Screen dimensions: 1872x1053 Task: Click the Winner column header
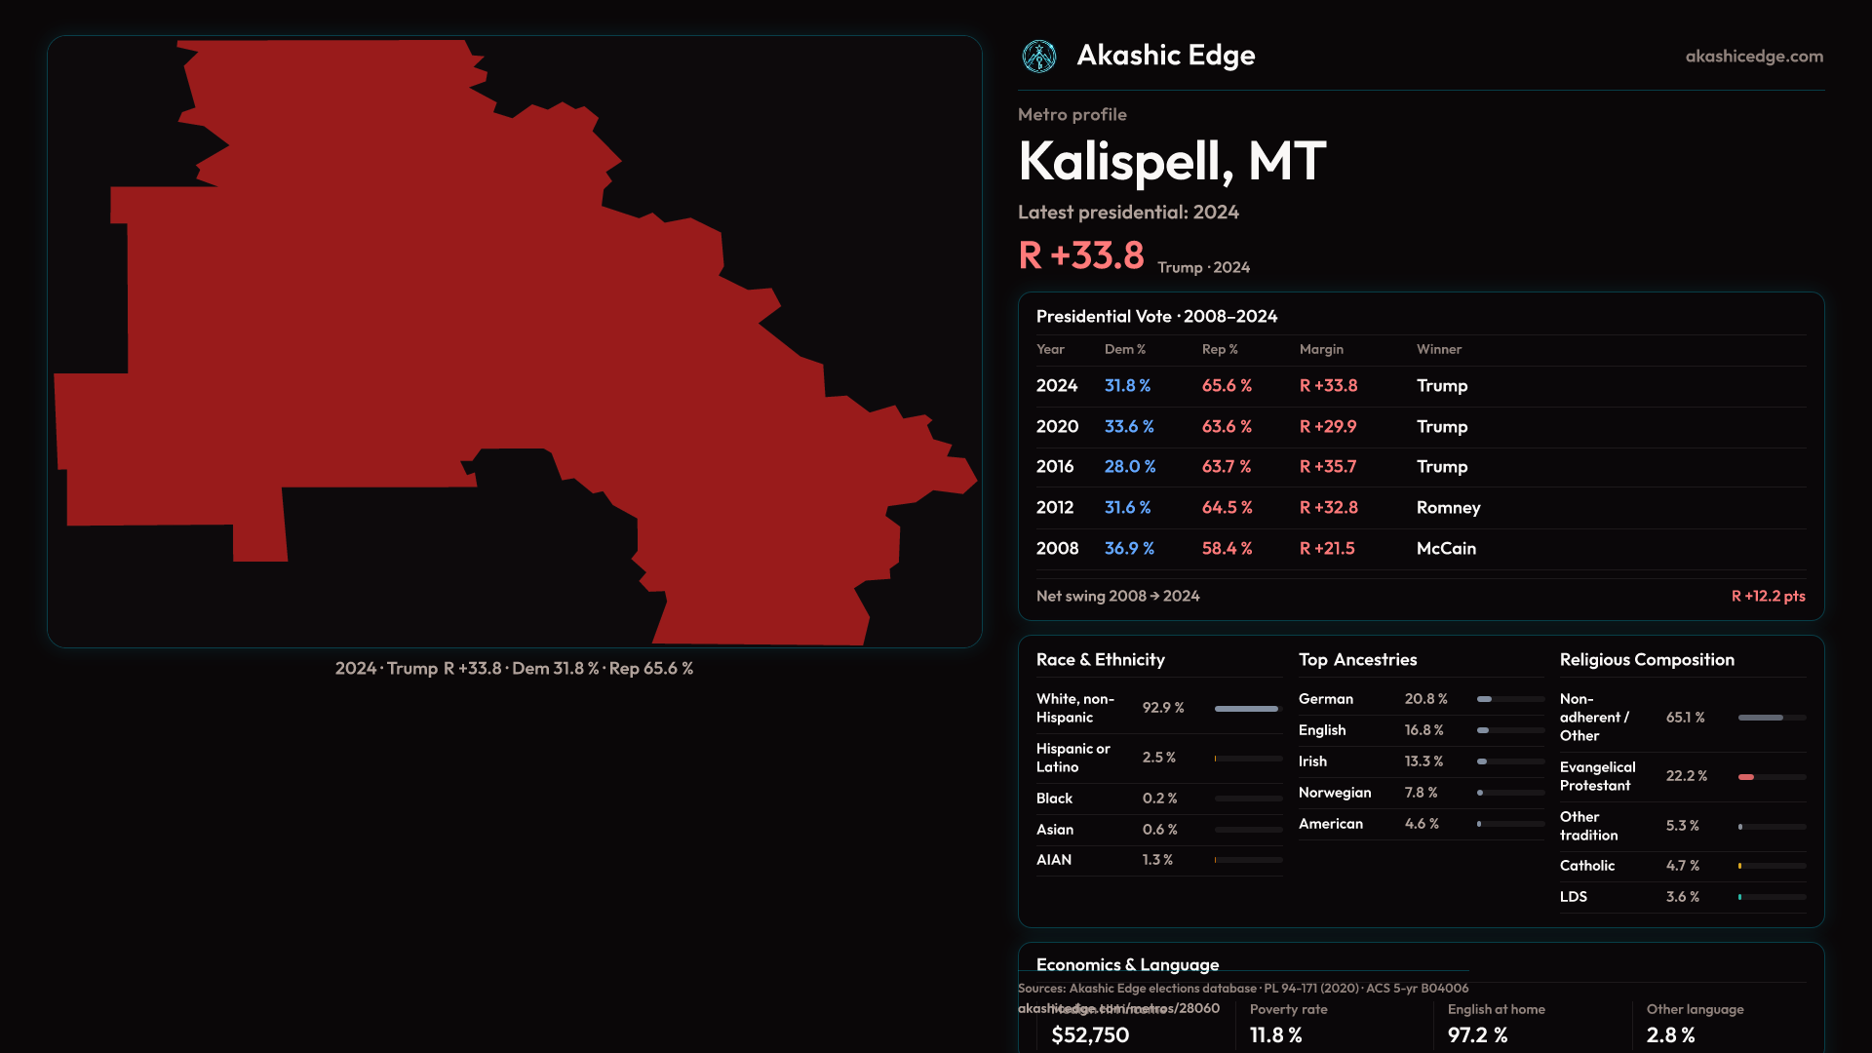[1438, 349]
